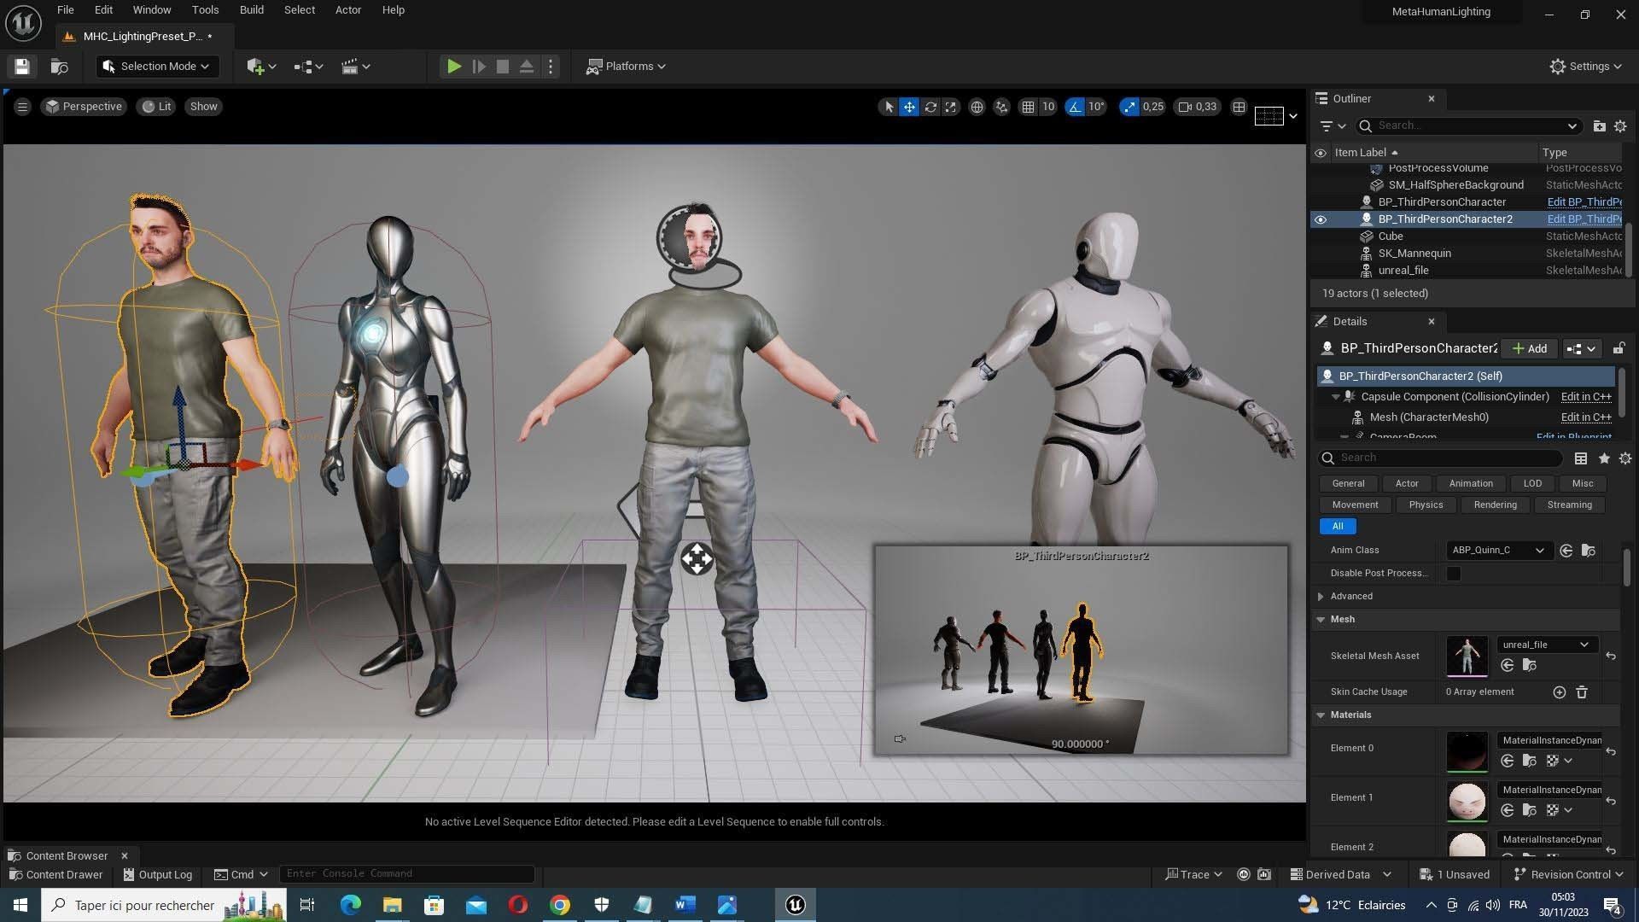Viewport: 1639px width, 922px height.
Task: Toggle grid snapping button
Action: point(1028,107)
